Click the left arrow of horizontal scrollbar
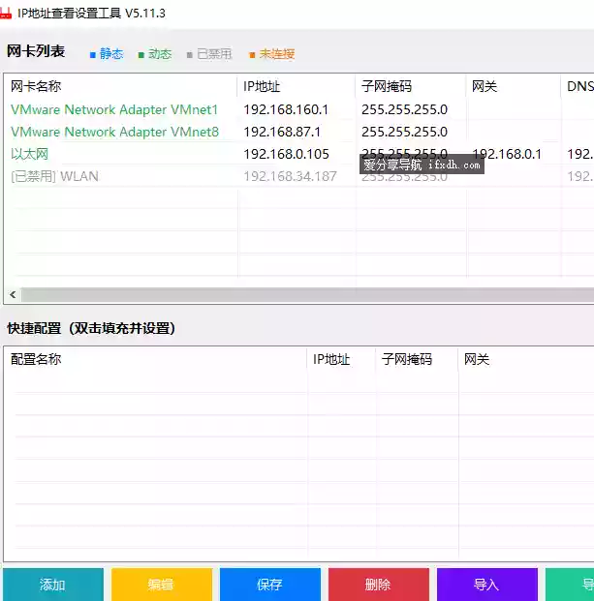This screenshot has height=601, width=594. point(13,295)
